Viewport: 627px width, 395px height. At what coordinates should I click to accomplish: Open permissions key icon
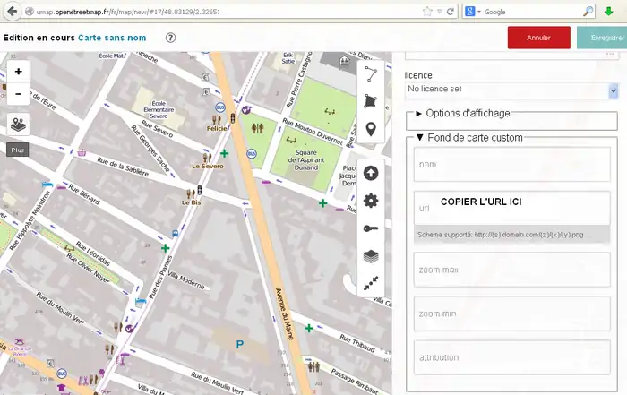(371, 228)
